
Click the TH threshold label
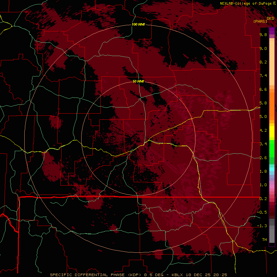[264, 240]
